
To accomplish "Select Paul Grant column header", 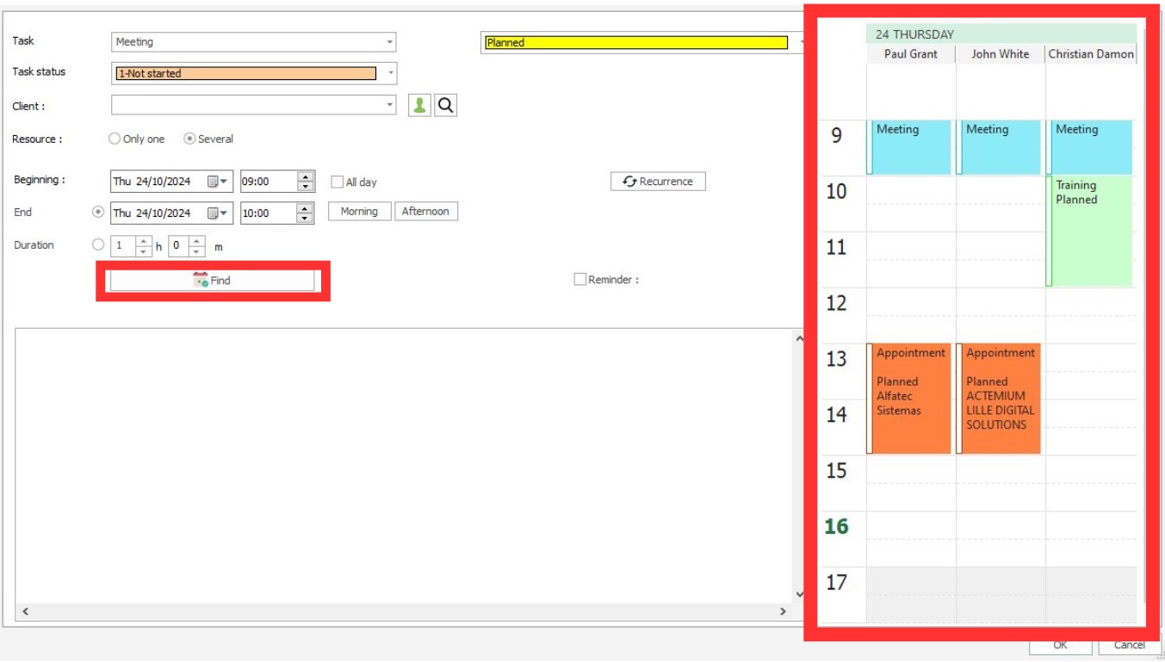I will pos(911,53).
